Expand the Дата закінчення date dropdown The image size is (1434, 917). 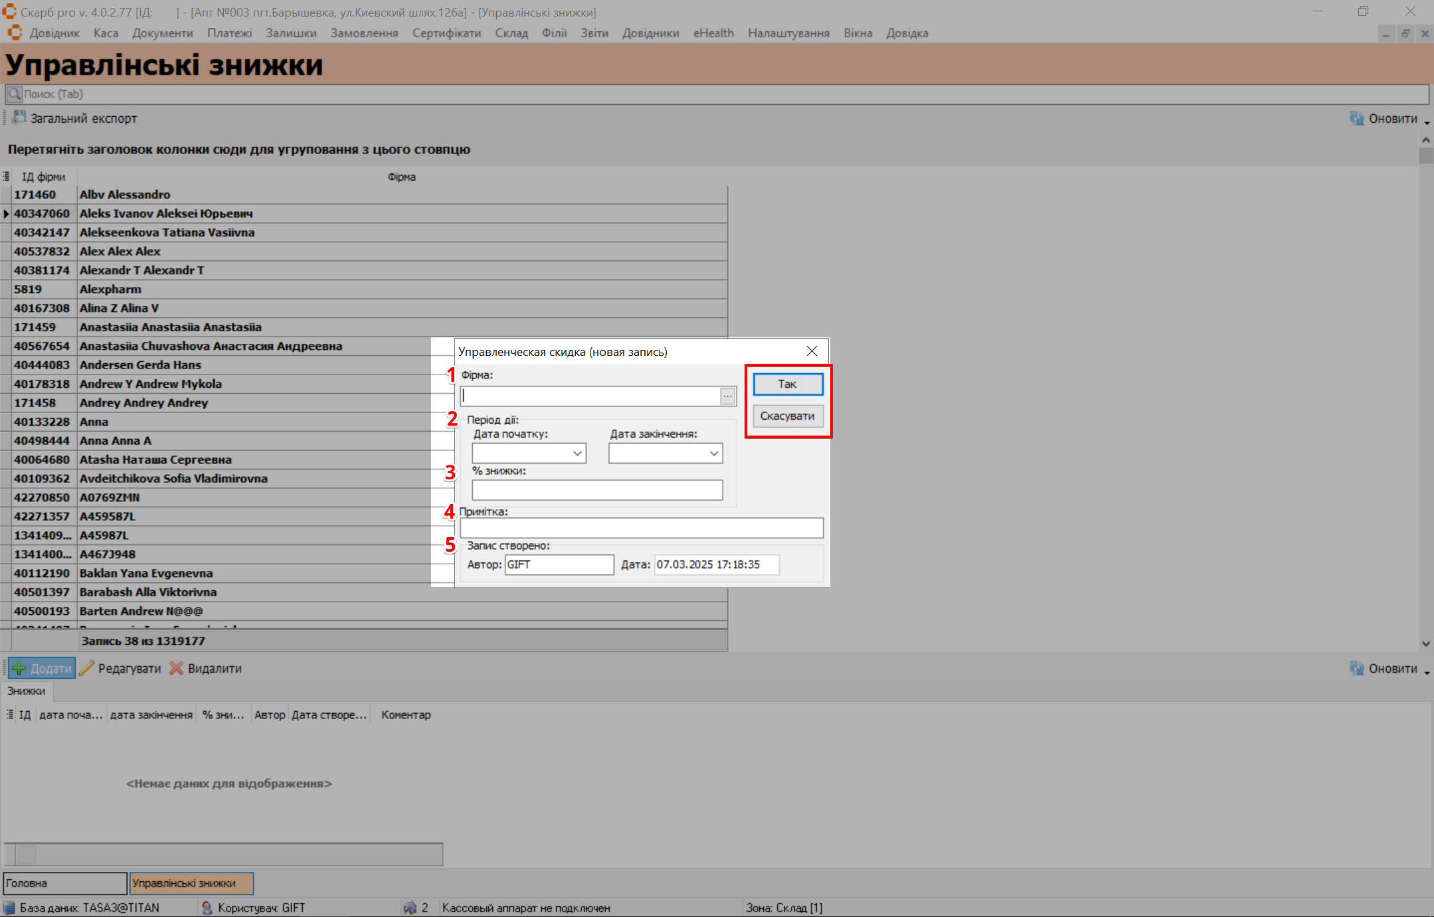(x=713, y=454)
